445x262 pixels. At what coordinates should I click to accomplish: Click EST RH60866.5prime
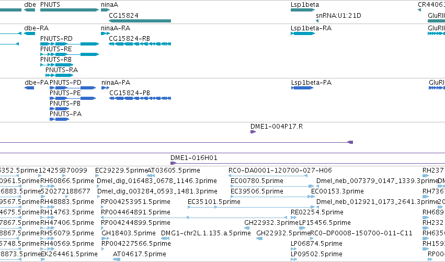[x=67, y=181]
